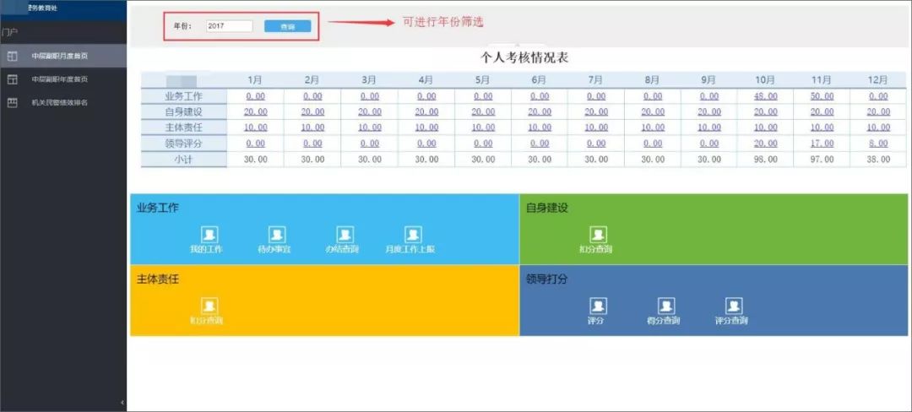Viewport: 912px width, 412px height.
Task: Open 扣分查询 in the yellow 主体责任 panel
Action: (209, 307)
